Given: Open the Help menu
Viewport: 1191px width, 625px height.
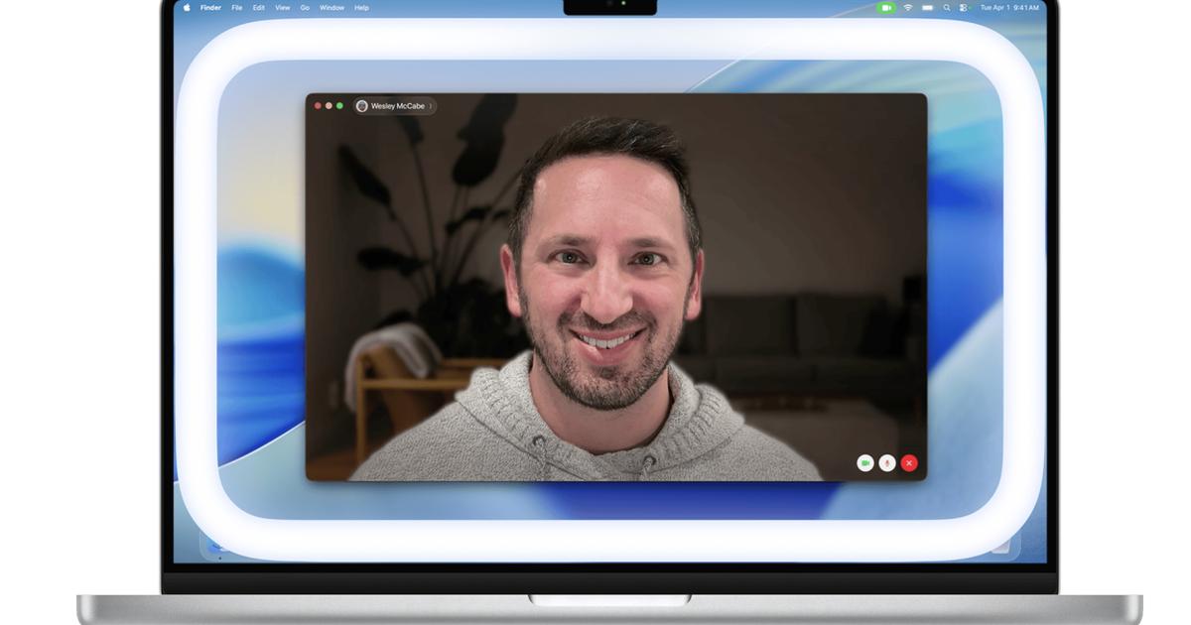Looking at the screenshot, I should (x=361, y=8).
